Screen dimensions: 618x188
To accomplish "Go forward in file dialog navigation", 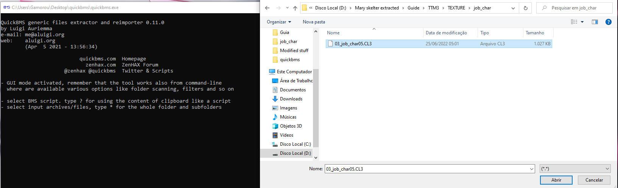I will (x=279, y=8).
